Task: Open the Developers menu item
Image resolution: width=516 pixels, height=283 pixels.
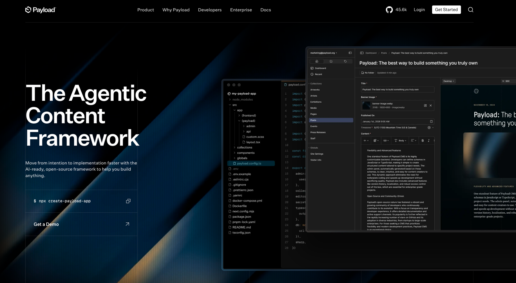Action: 210,10
